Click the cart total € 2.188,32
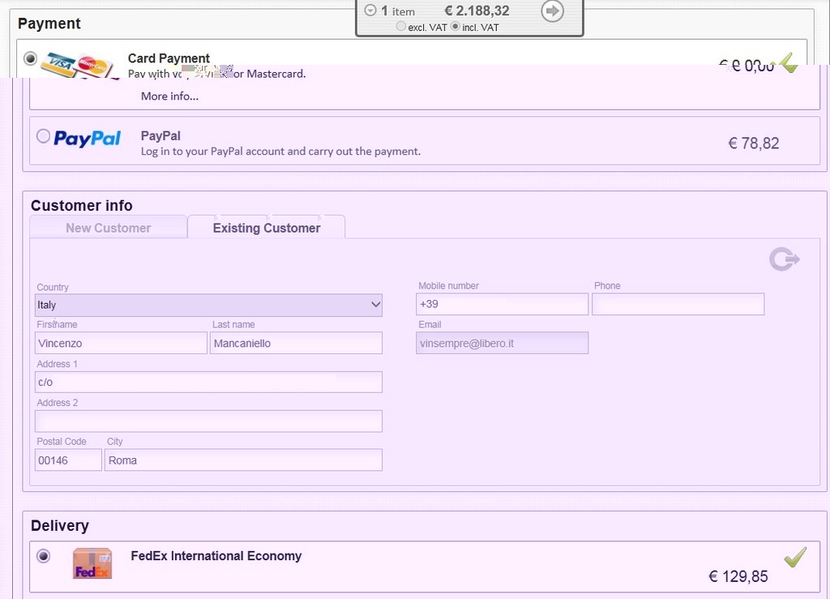This screenshot has width=830, height=599. click(477, 11)
